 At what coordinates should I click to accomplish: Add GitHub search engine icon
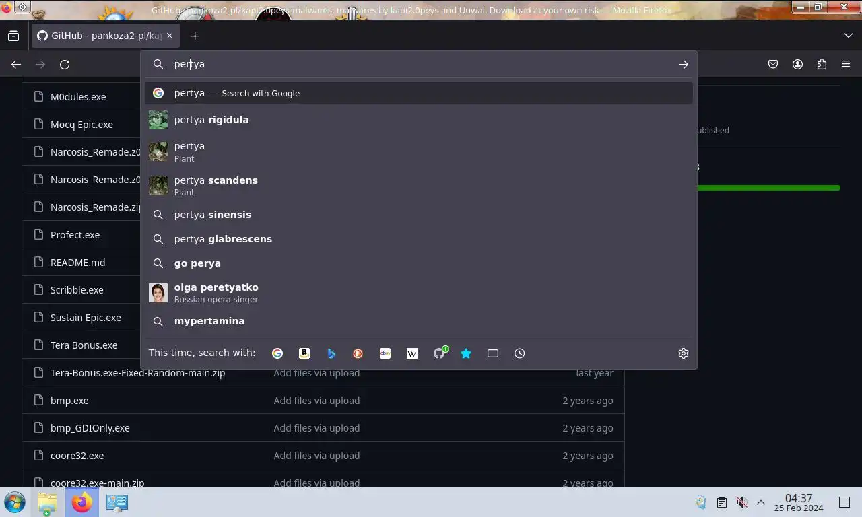coord(440,353)
